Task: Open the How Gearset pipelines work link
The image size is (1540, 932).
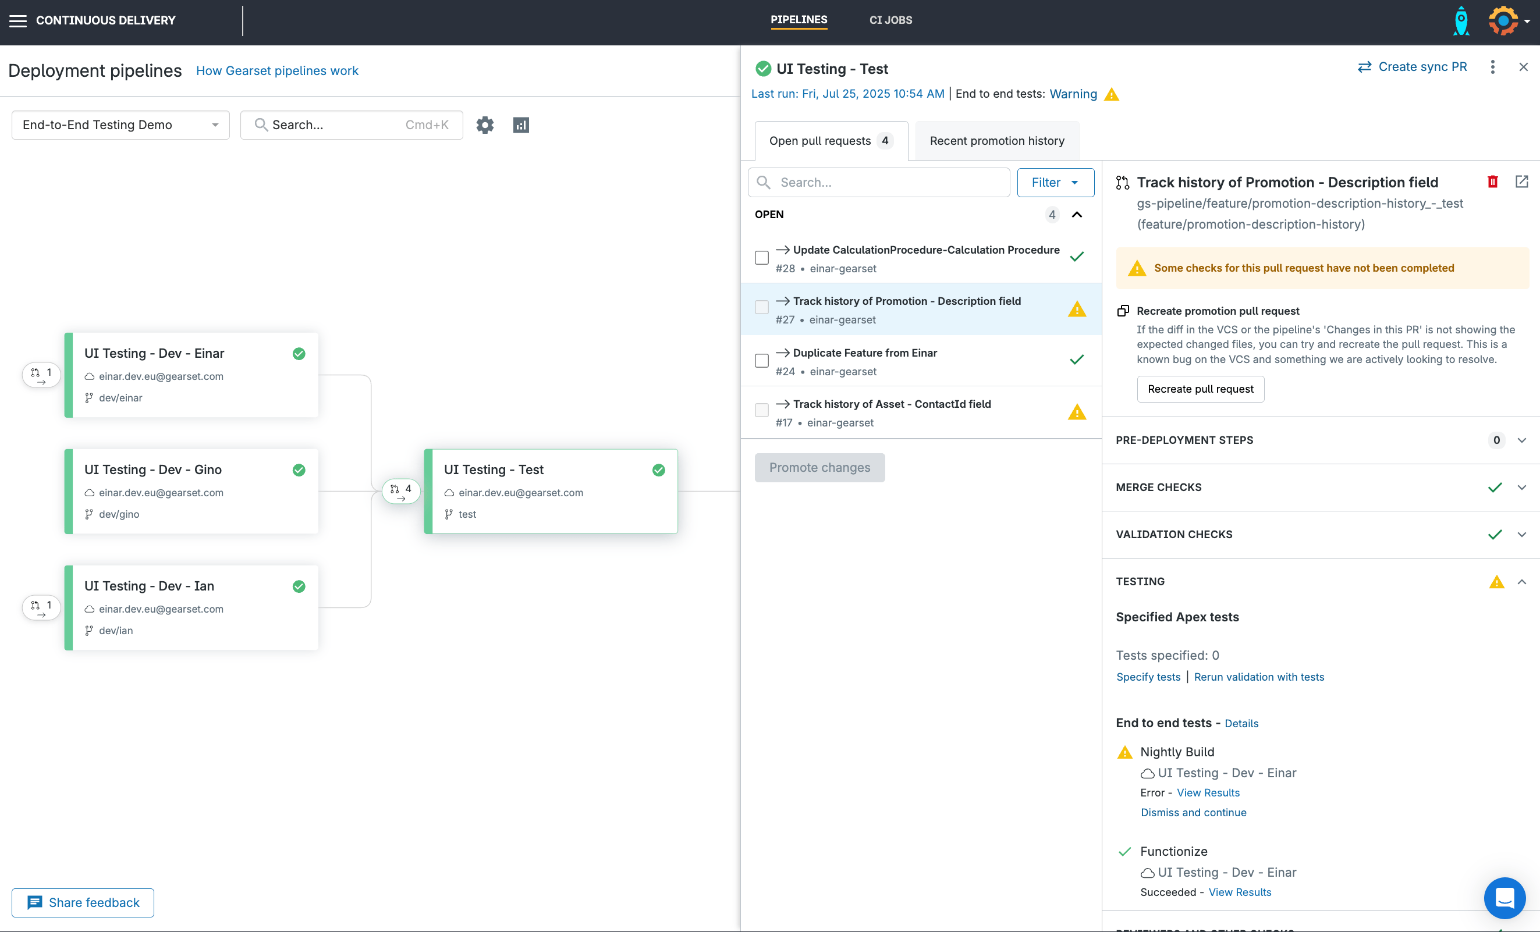Action: point(278,70)
